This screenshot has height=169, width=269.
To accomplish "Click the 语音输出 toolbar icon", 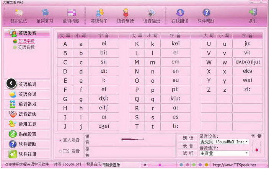I will pyautogui.click(x=152, y=16).
